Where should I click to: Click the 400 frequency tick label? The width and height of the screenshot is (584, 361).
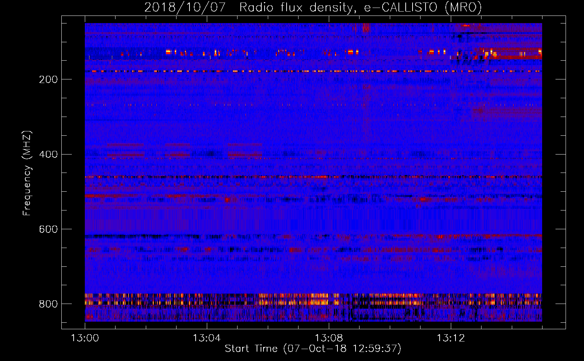coord(48,155)
